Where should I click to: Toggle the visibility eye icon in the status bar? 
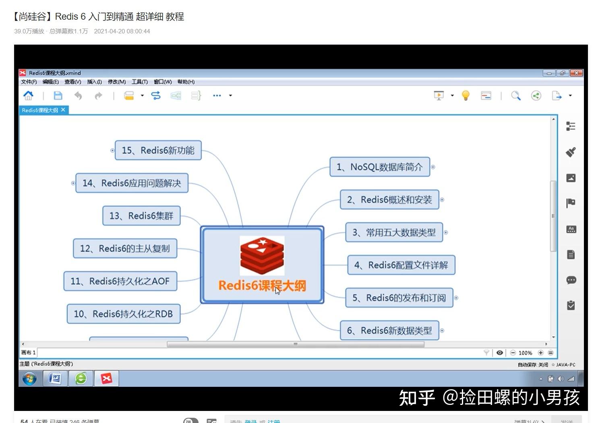[x=499, y=353]
